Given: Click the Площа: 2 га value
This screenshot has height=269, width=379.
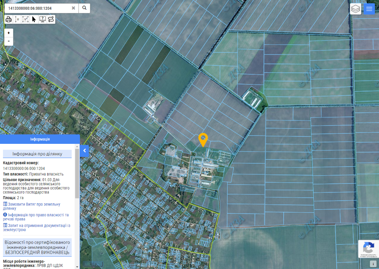Looking at the screenshot, I should 13,198.
